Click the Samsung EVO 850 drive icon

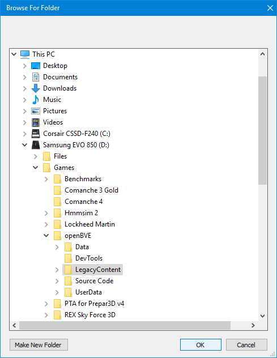coord(36,145)
